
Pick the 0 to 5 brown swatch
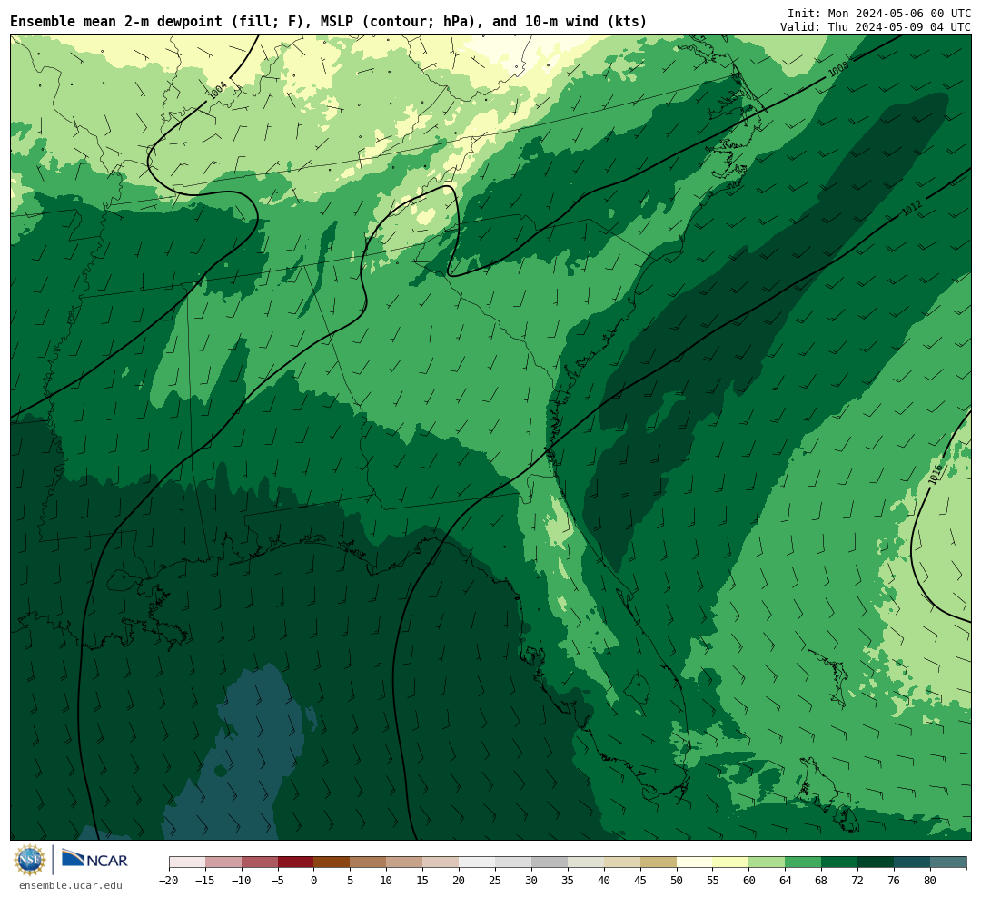coord(332,862)
